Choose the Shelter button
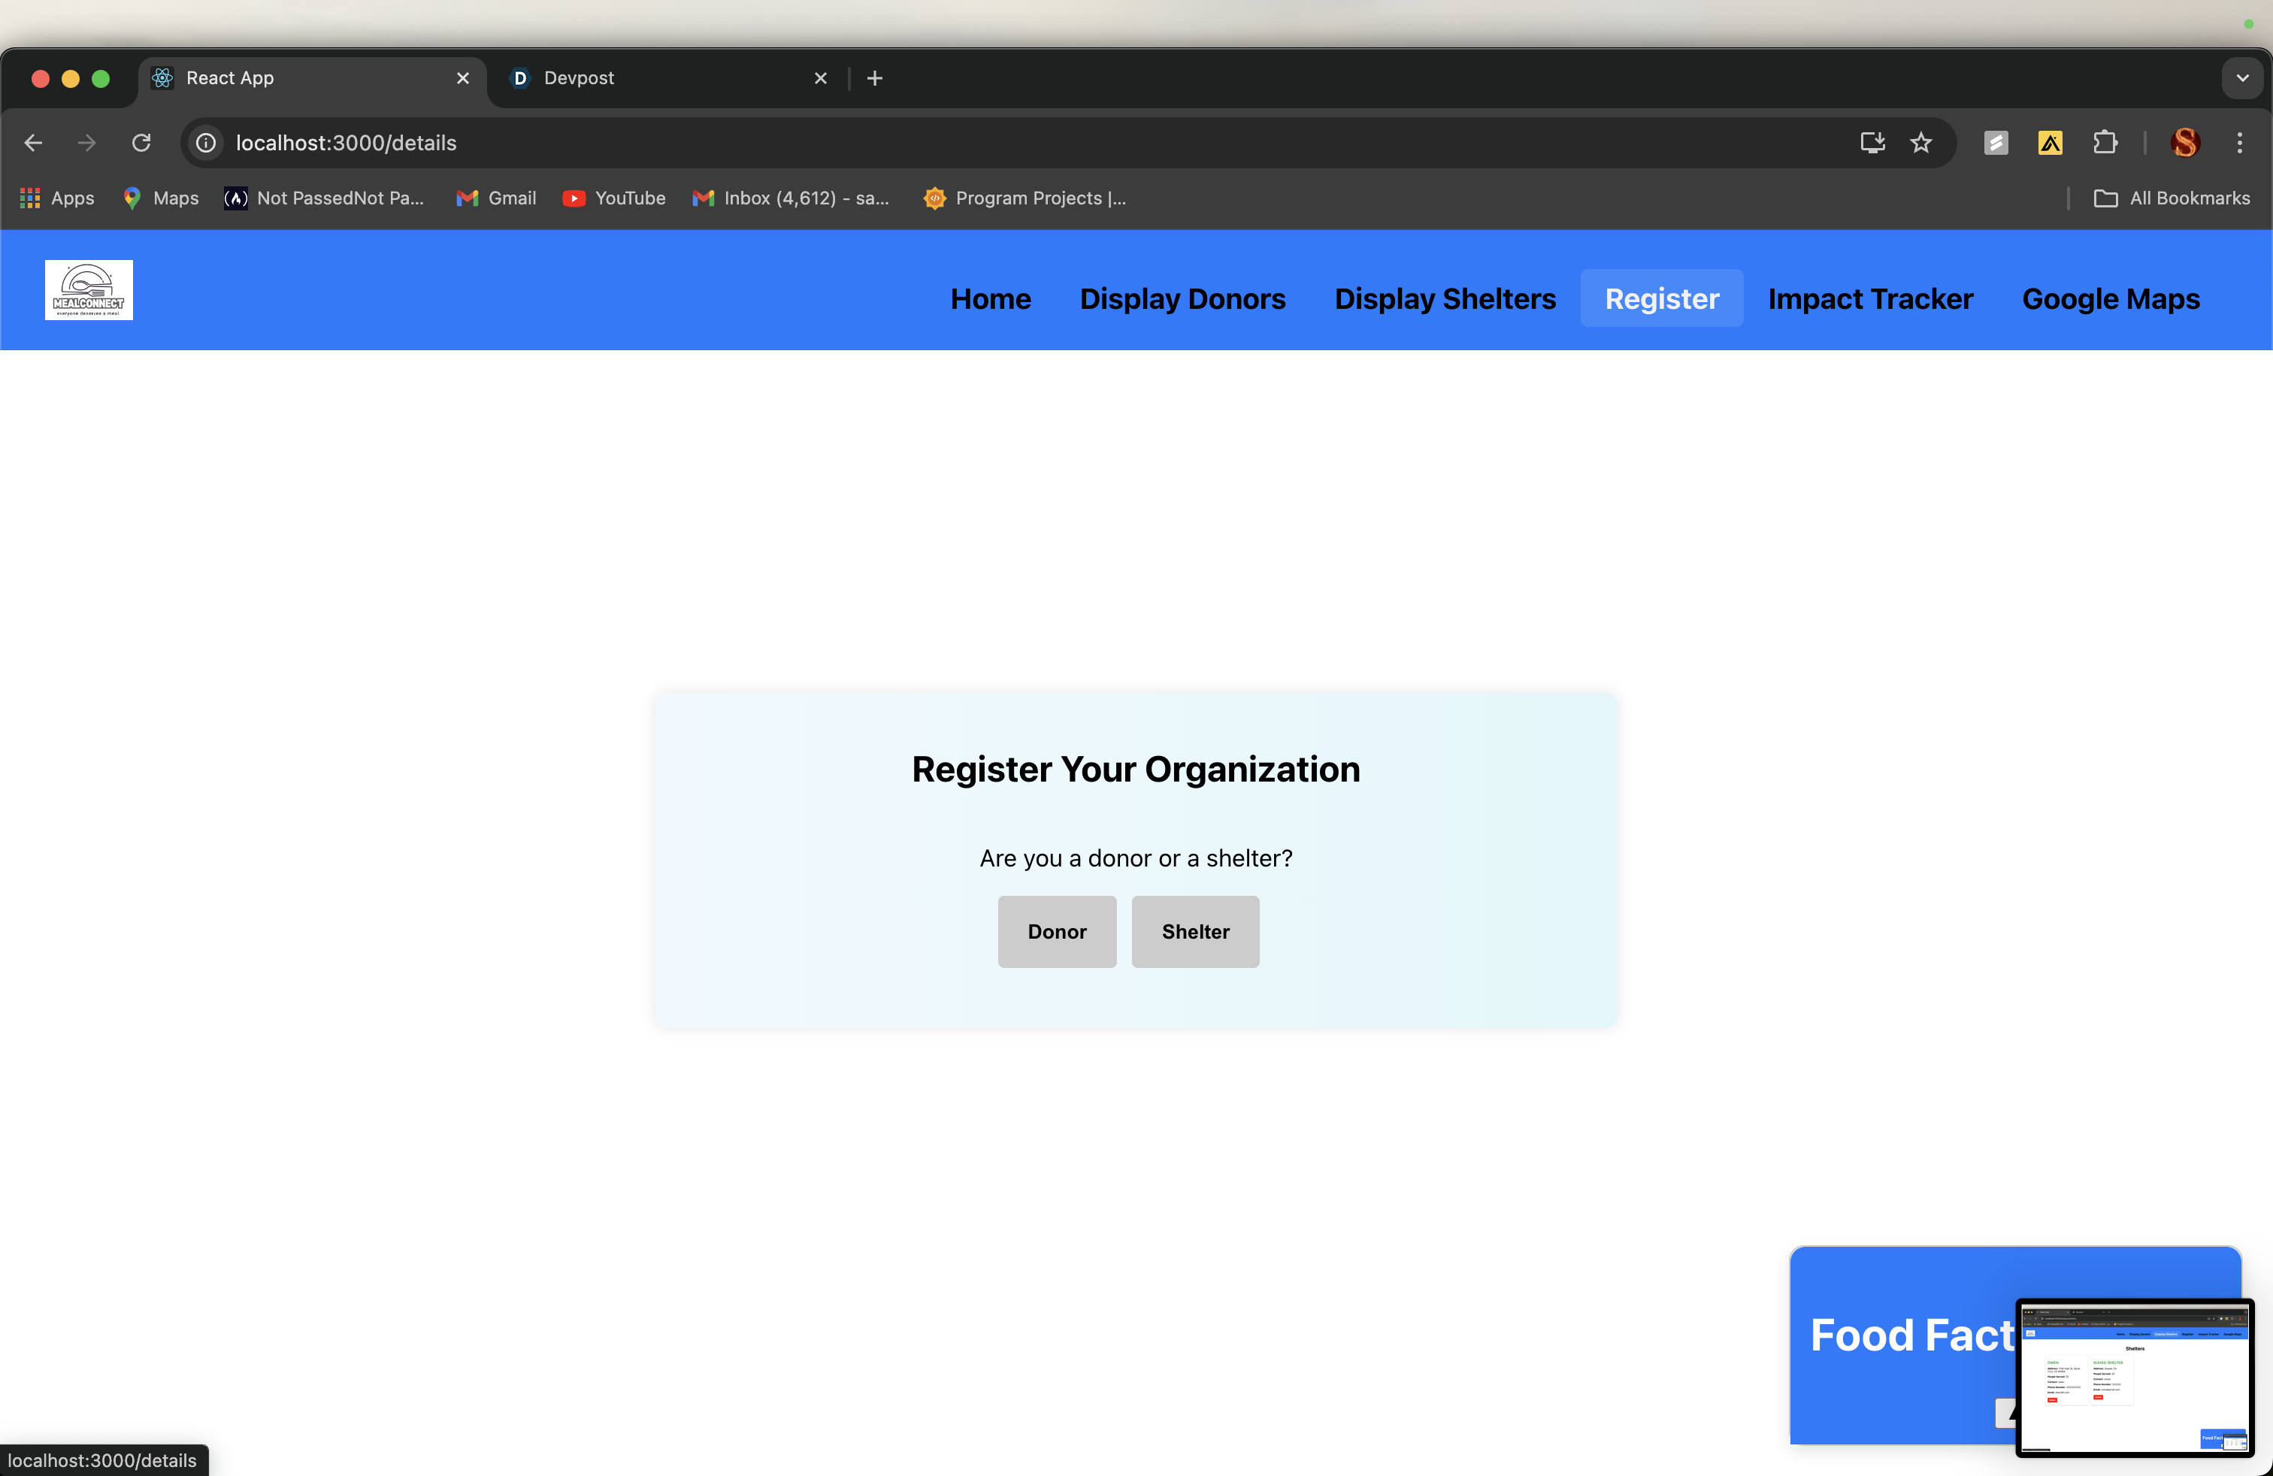 [1195, 932]
